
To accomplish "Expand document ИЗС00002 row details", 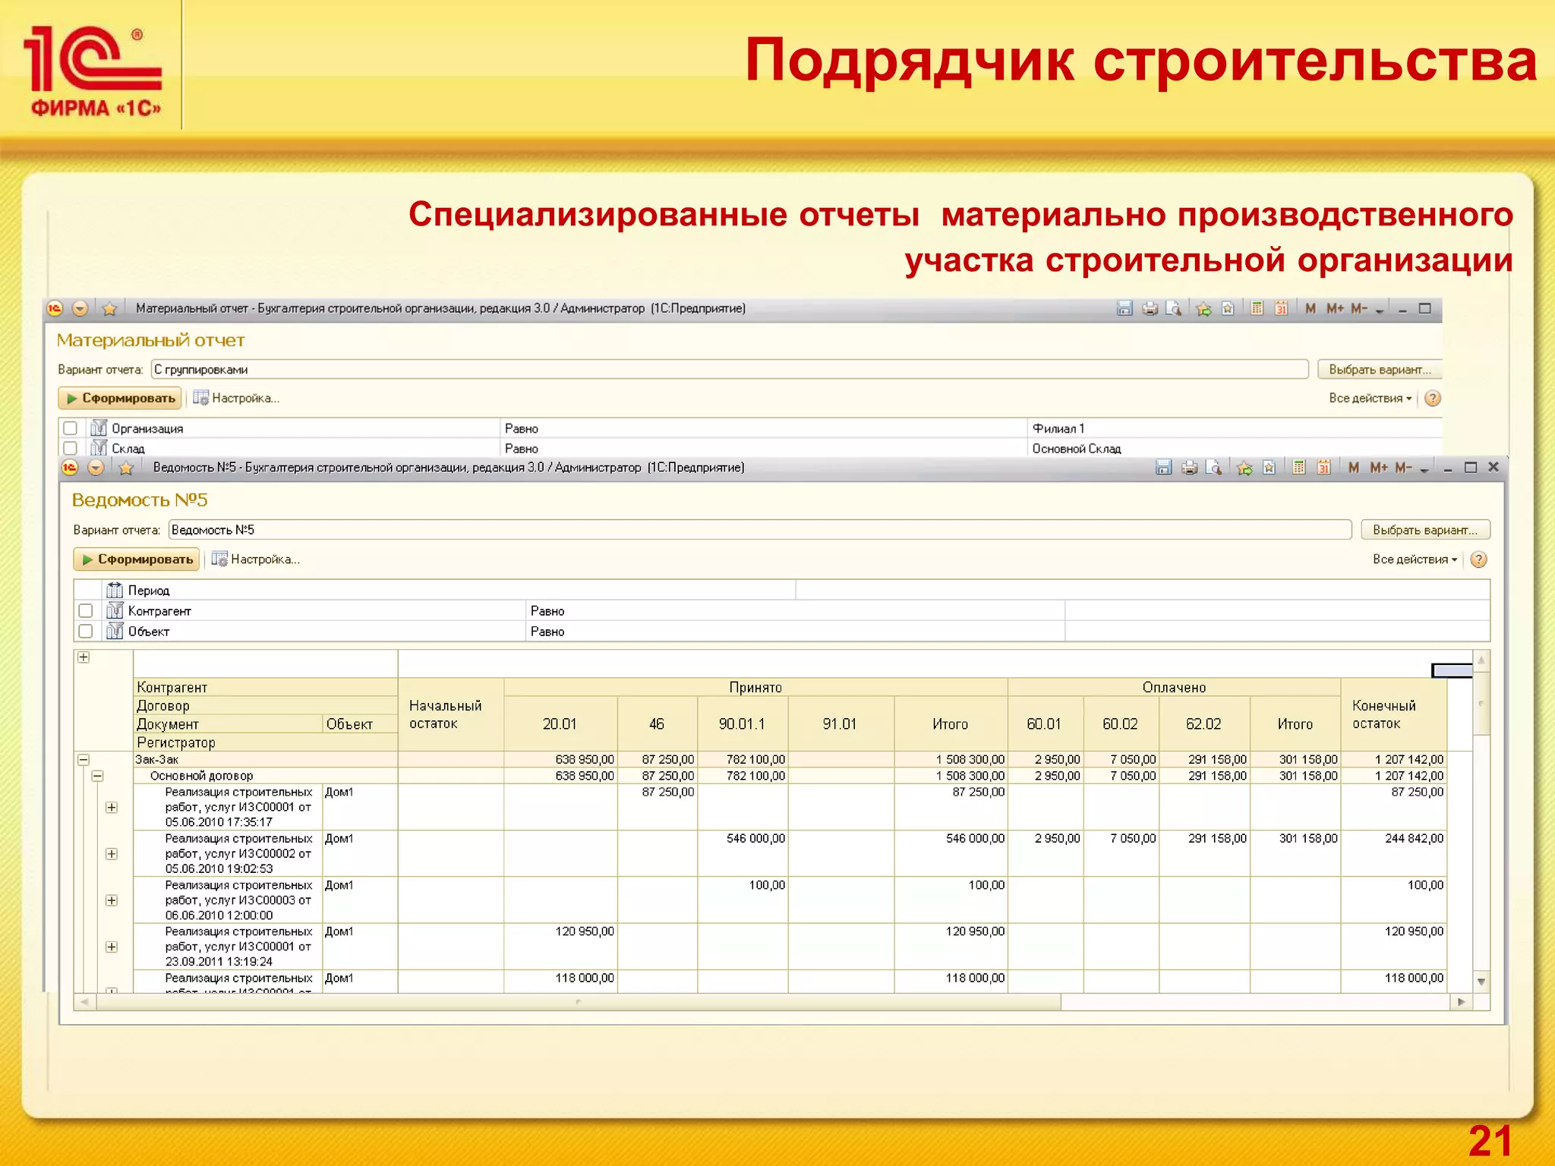I will [x=112, y=854].
